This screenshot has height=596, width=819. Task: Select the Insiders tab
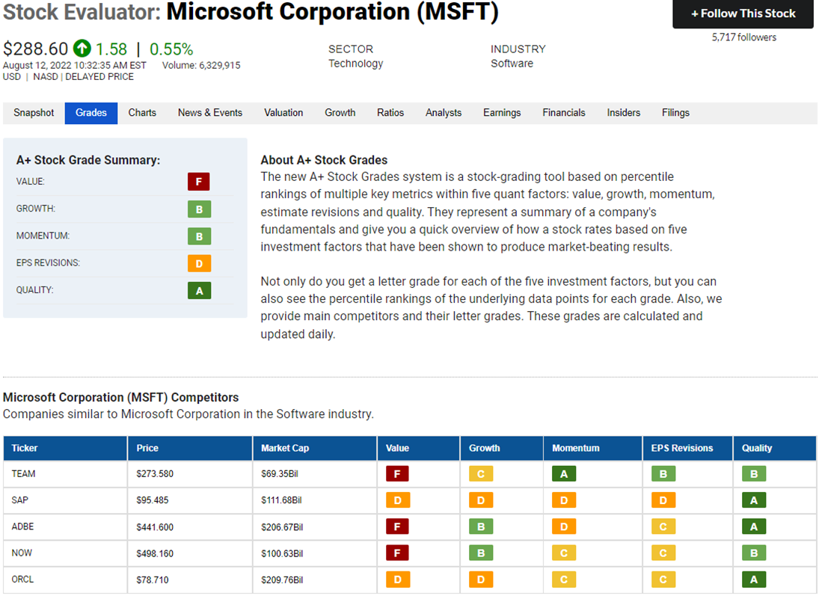click(x=624, y=113)
